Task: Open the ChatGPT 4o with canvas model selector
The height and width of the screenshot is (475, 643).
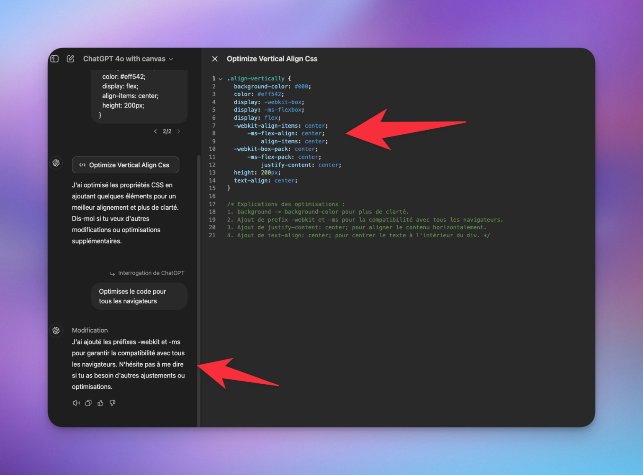Action: click(127, 59)
